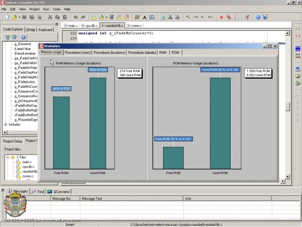Close the main.c tab via its X box

tap(66, 26)
